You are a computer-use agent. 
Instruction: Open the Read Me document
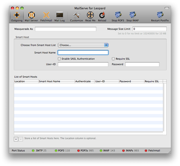click(90, 16)
